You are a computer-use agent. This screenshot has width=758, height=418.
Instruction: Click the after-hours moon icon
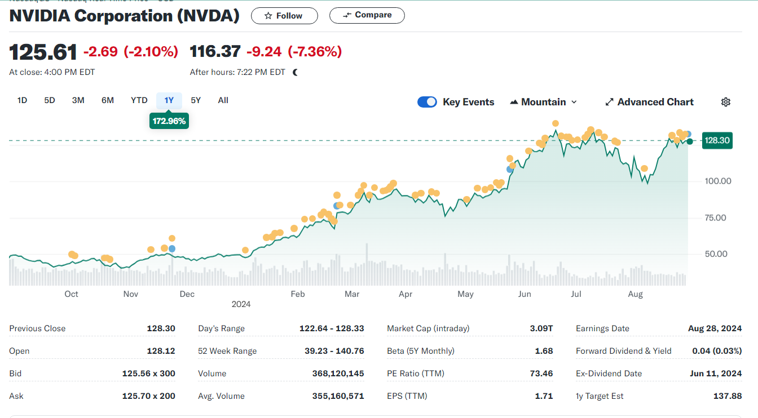[x=296, y=72]
